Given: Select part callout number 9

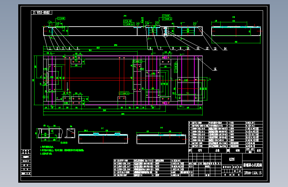Looking at the screenshot, I should tap(180, 48).
